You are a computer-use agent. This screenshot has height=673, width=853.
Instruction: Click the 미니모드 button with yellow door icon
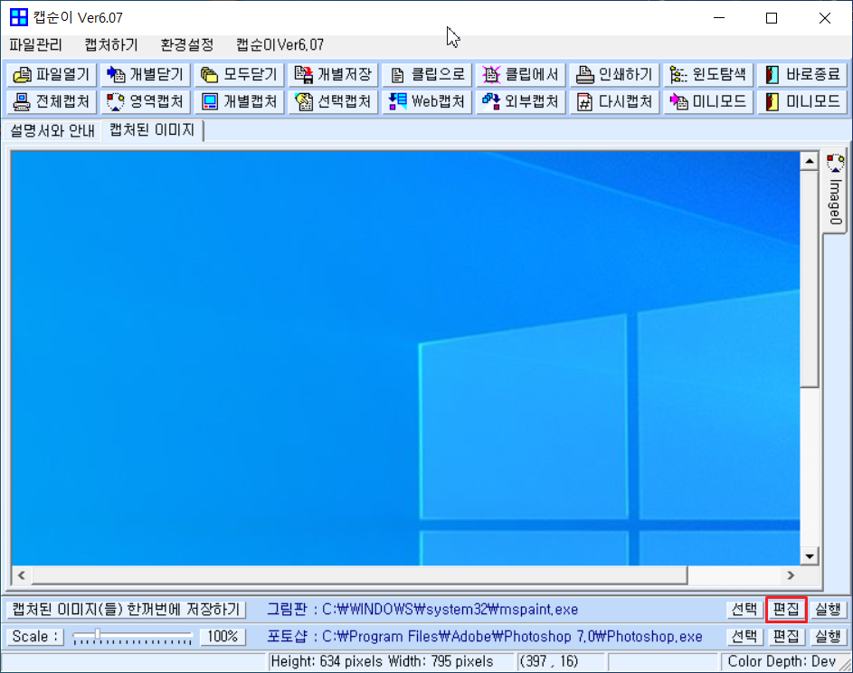tap(802, 101)
